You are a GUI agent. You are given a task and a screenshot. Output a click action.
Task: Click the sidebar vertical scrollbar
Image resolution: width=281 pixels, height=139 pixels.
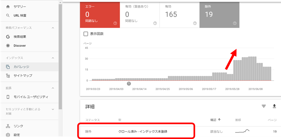pos(60,57)
